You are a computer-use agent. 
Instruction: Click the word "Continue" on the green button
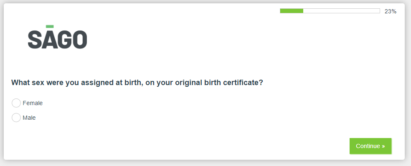368,146
